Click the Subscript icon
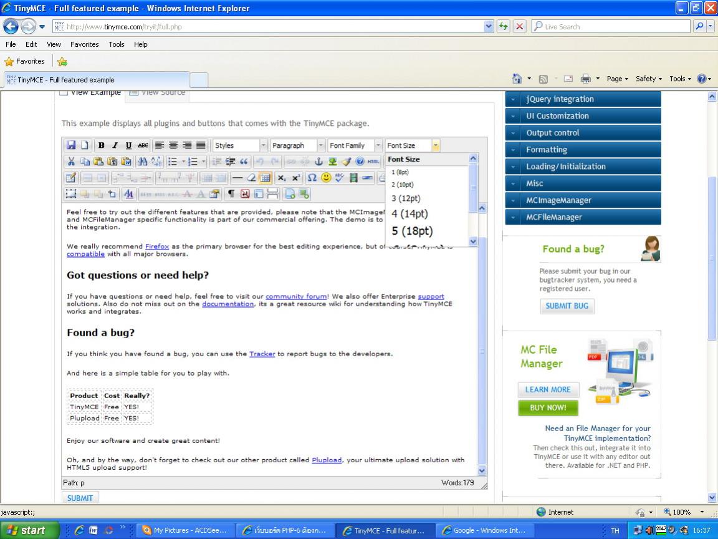The image size is (718, 539). click(x=282, y=178)
